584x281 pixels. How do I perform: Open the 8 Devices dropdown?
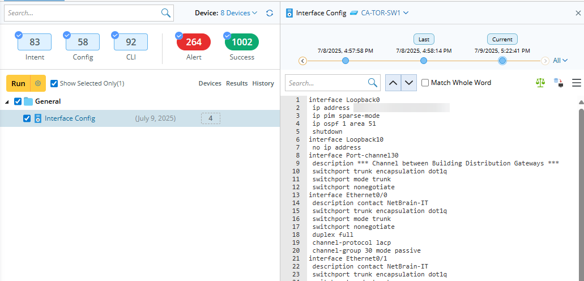[238, 13]
